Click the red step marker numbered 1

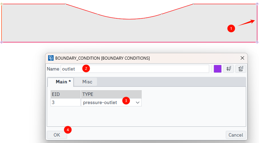pyautogui.click(x=231, y=29)
